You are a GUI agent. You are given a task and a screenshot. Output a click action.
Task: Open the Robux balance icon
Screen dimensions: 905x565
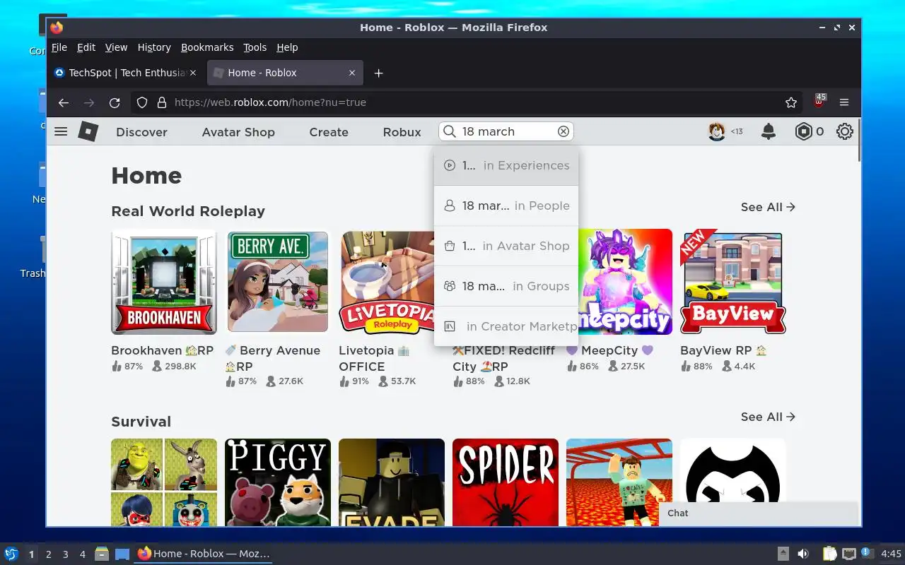pyautogui.click(x=803, y=131)
